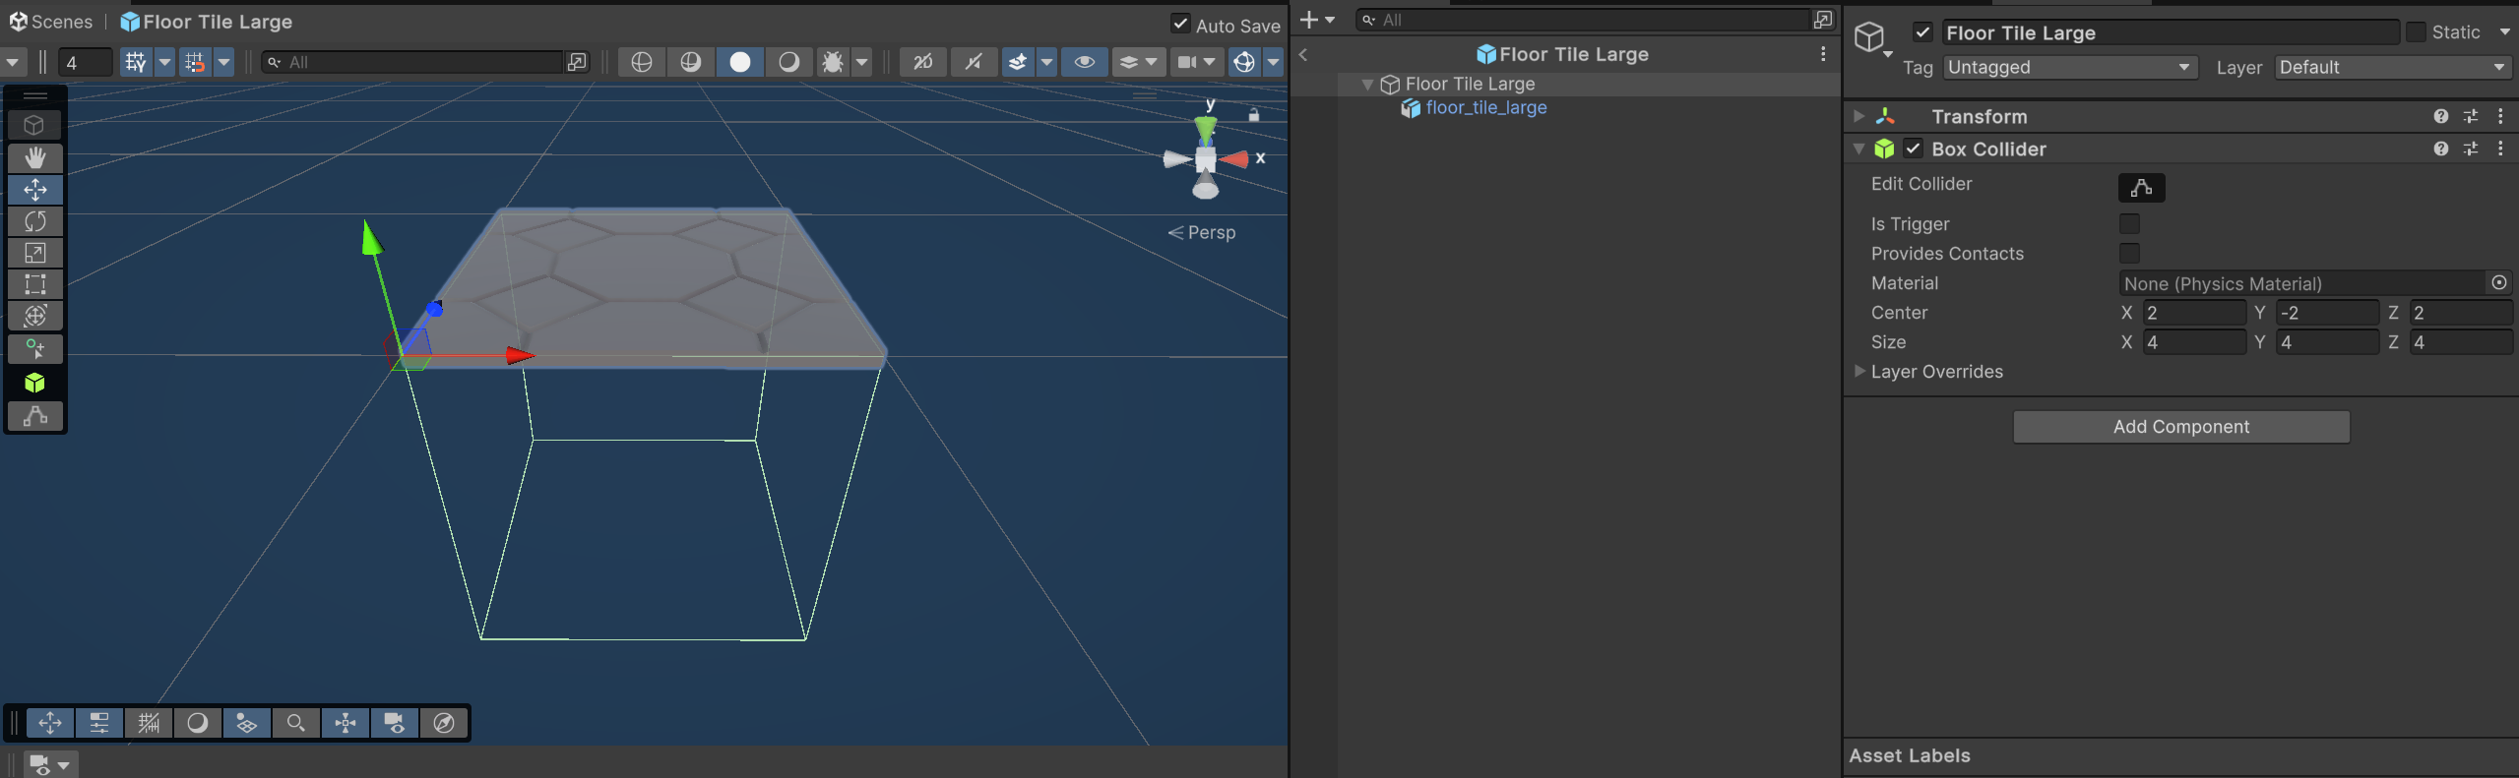Screen dimensions: 2519x778
Task: Switch Persp projection mode label
Action: (1202, 232)
